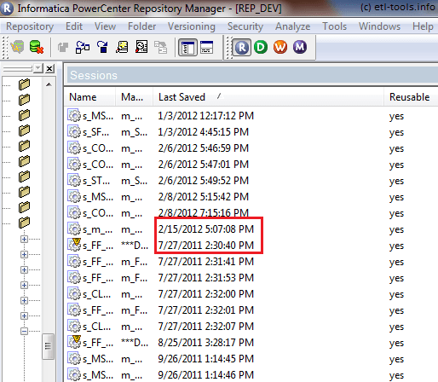Click the yellow-lined document search toolbar icon
The image size is (438, 382).
122,47
